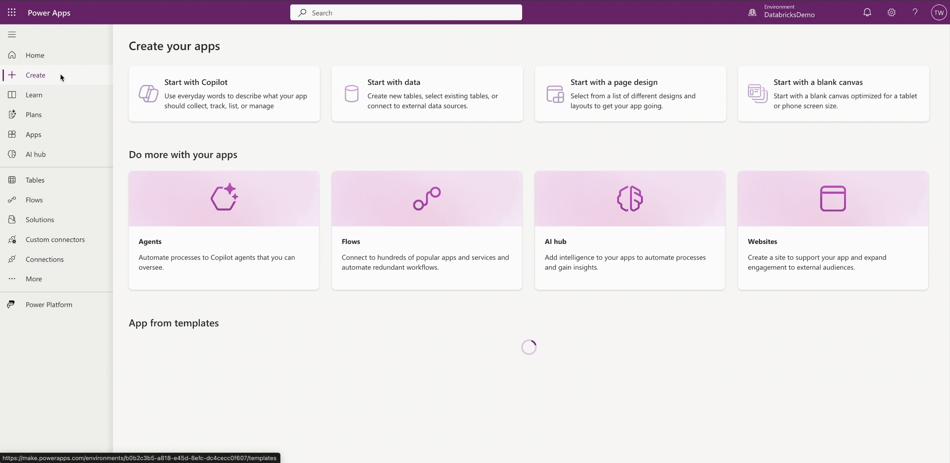Click the help question mark icon
The height and width of the screenshot is (463, 950).
pyautogui.click(x=915, y=12)
